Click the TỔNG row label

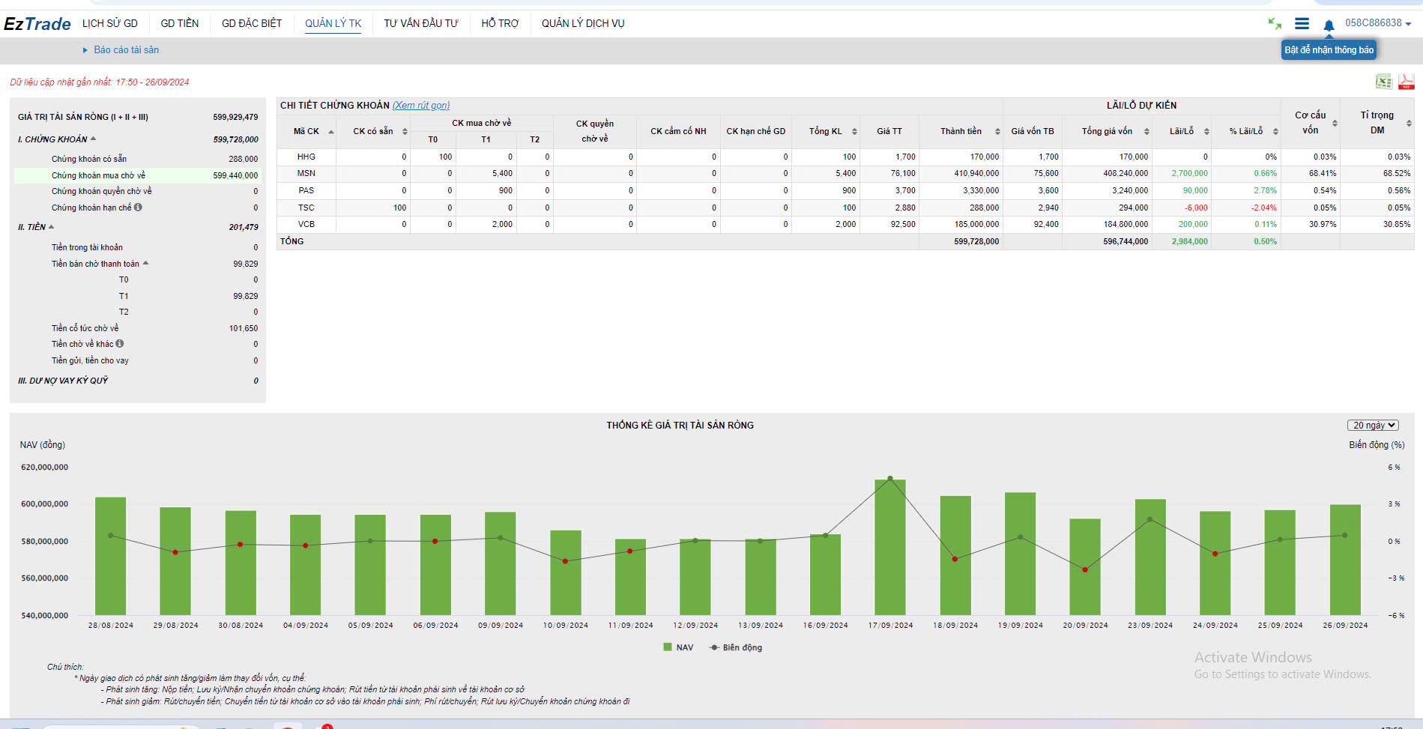[x=292, y=241]
